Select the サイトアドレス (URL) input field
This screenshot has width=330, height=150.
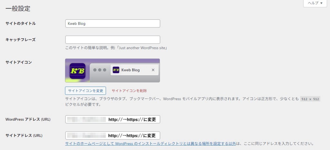click(x=112, y=135)
